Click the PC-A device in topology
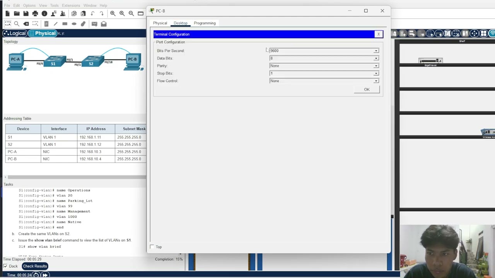 (x=16, y=61)
